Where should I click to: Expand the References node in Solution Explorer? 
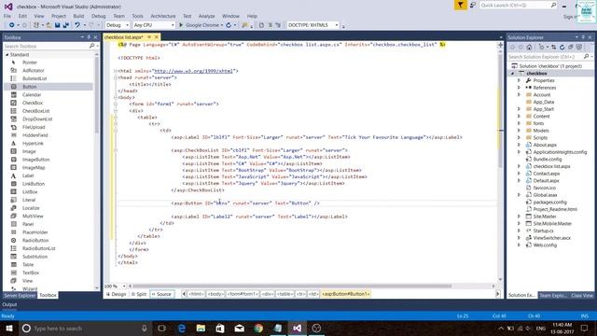pyautogui.click(x=519, y=88)
